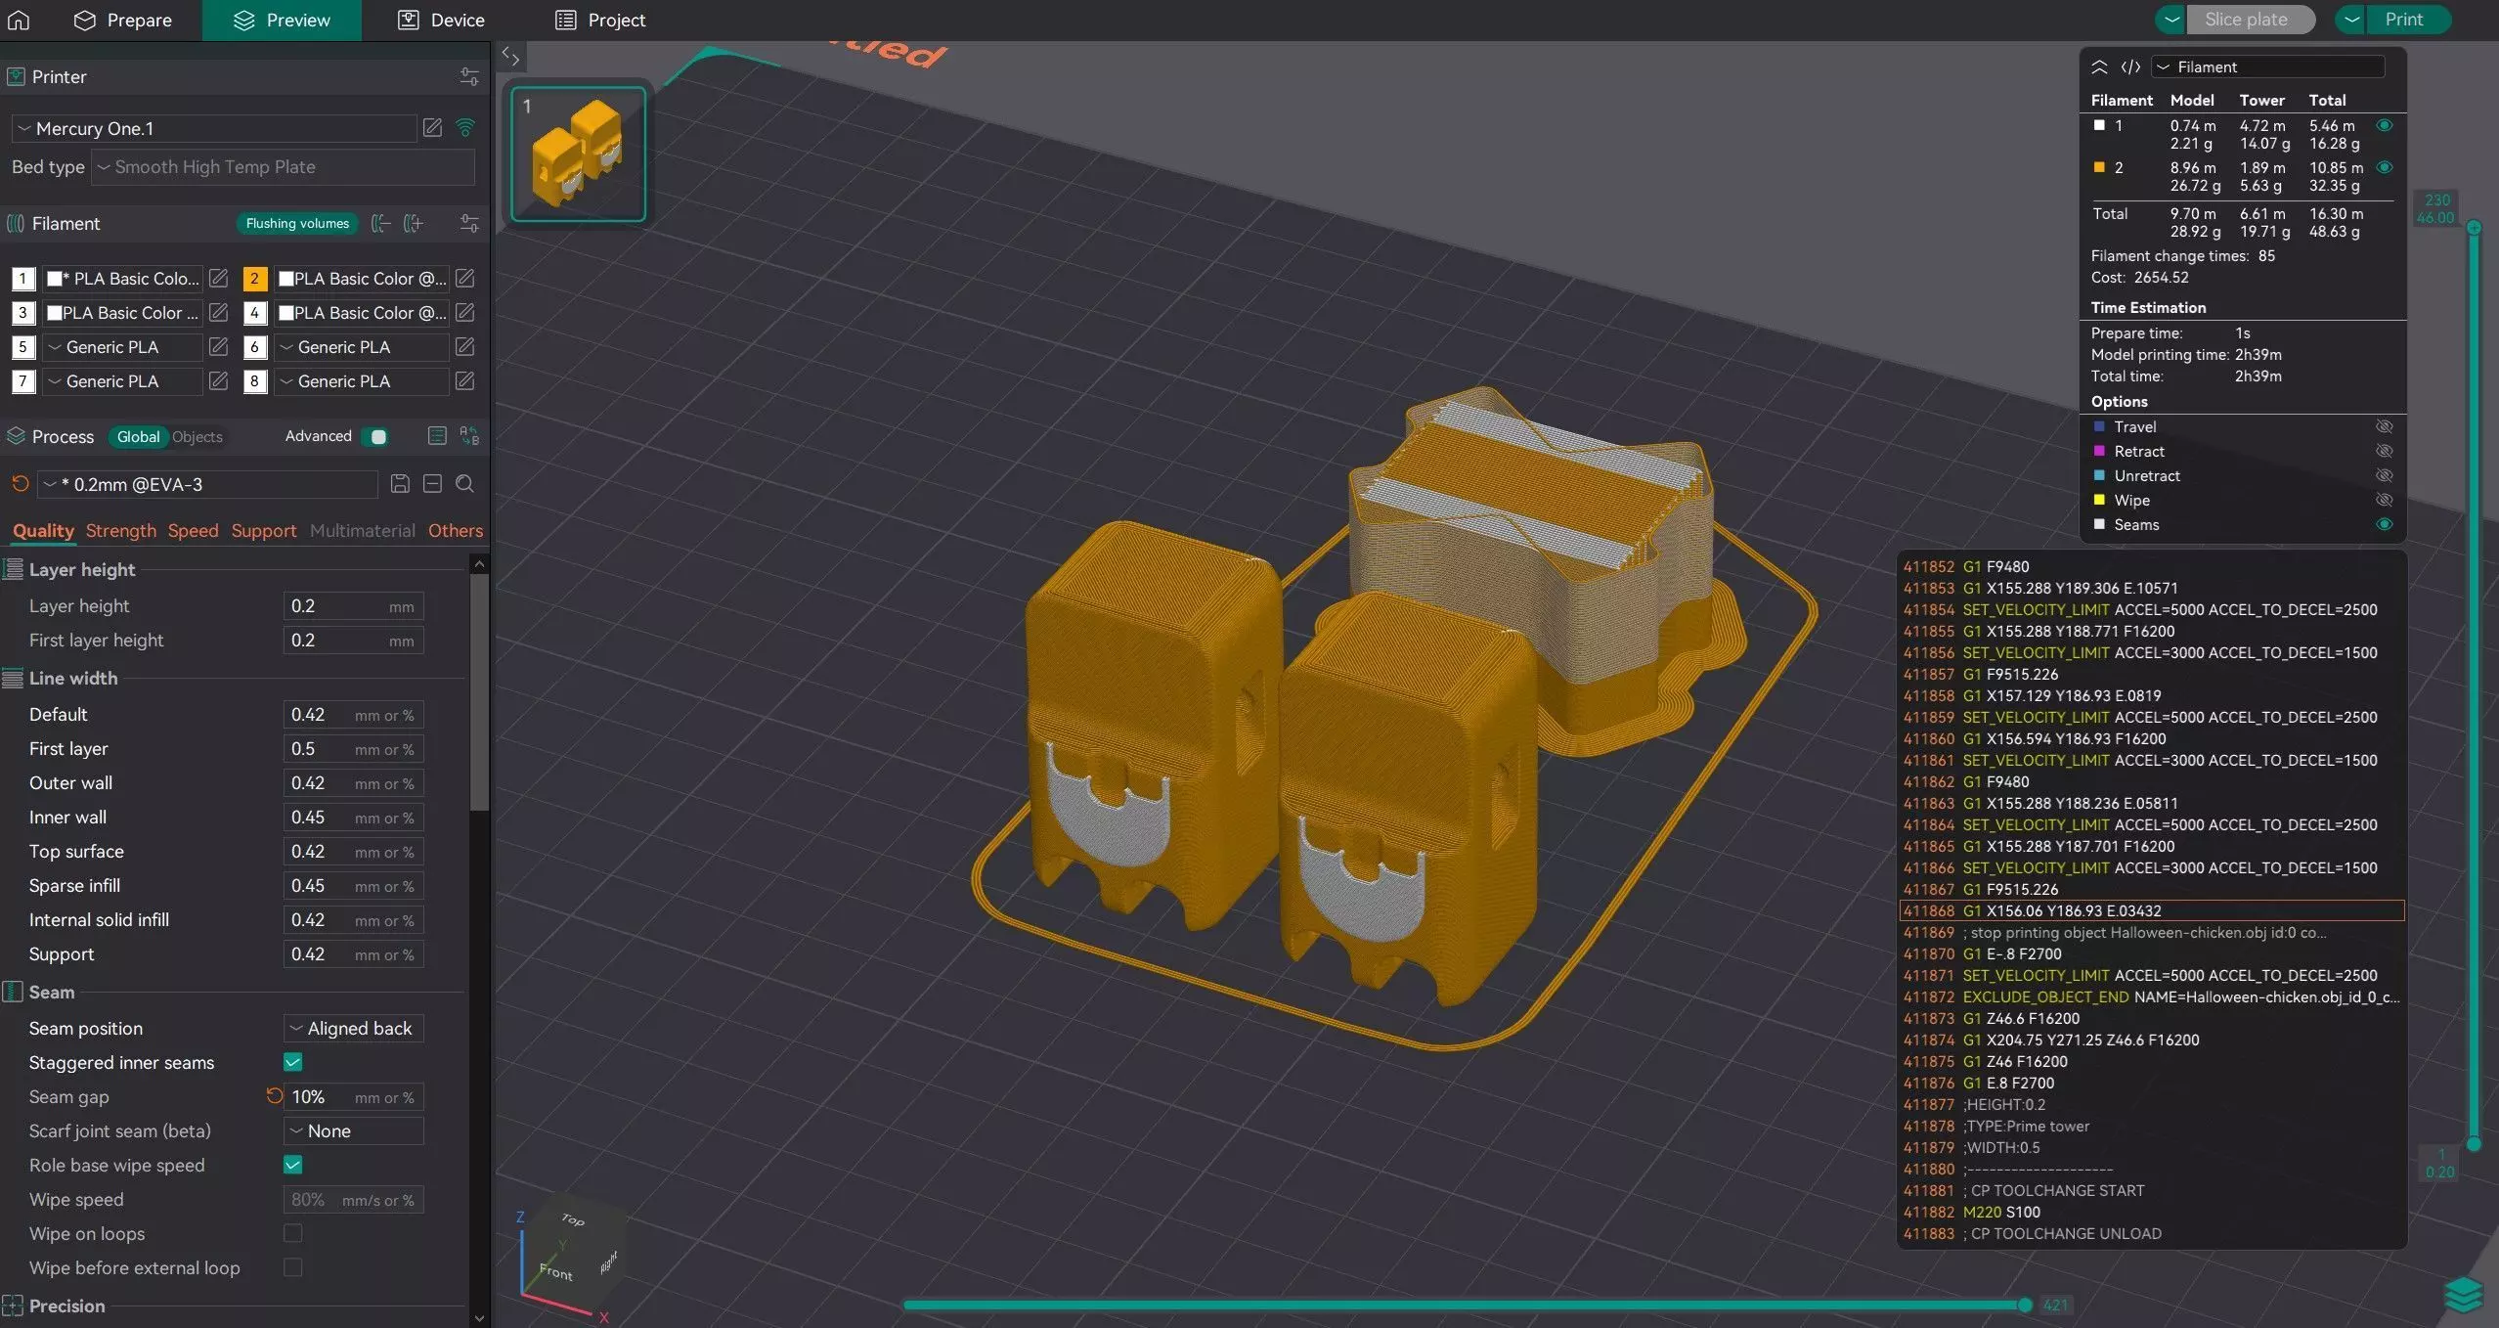2499x1328 pixels.
Task: Edit filament 5 Generic PLA preset
Action: click(x=219, y=347)
